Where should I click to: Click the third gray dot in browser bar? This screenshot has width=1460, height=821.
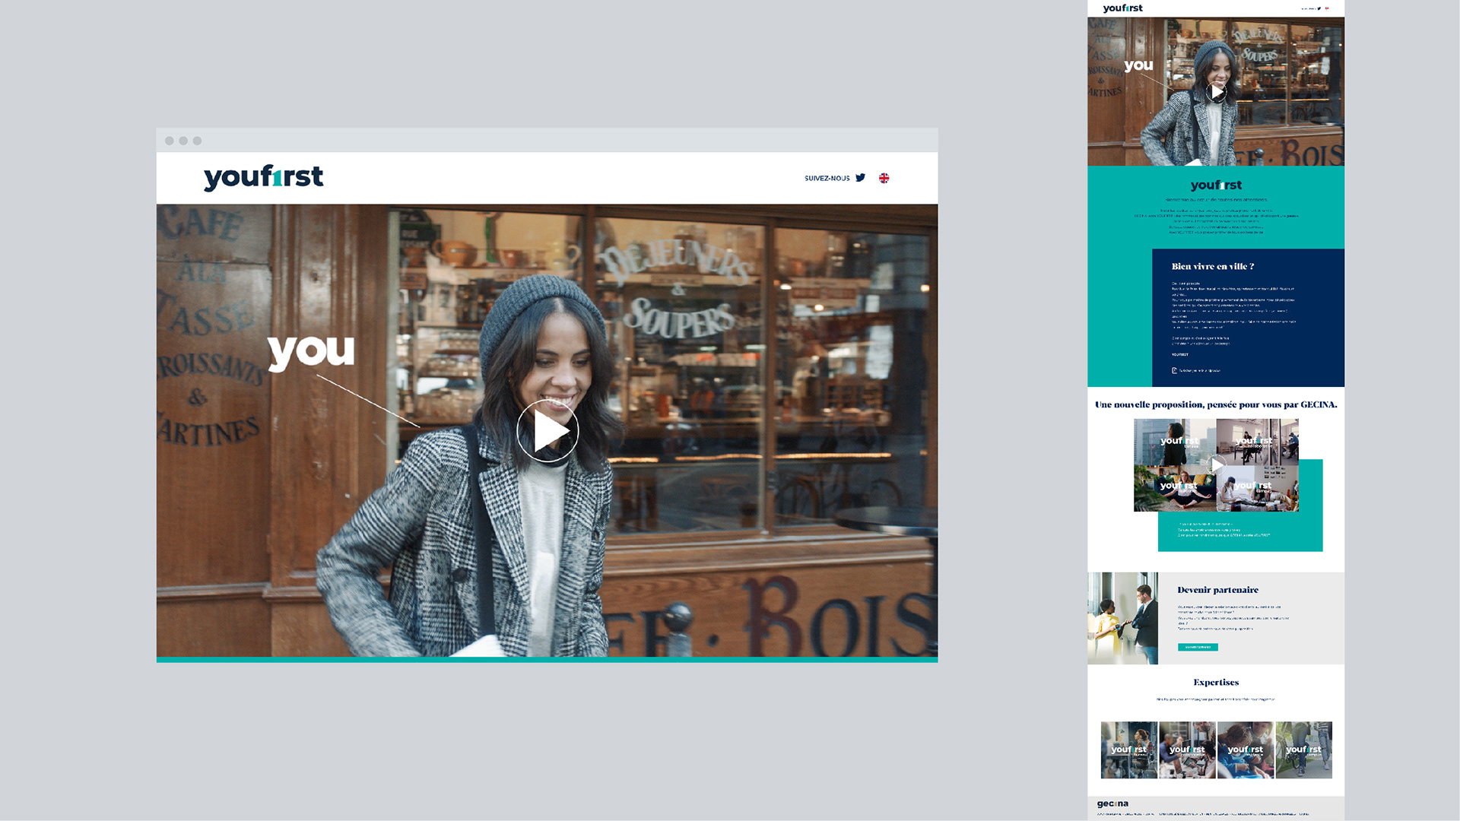(197, 141)
